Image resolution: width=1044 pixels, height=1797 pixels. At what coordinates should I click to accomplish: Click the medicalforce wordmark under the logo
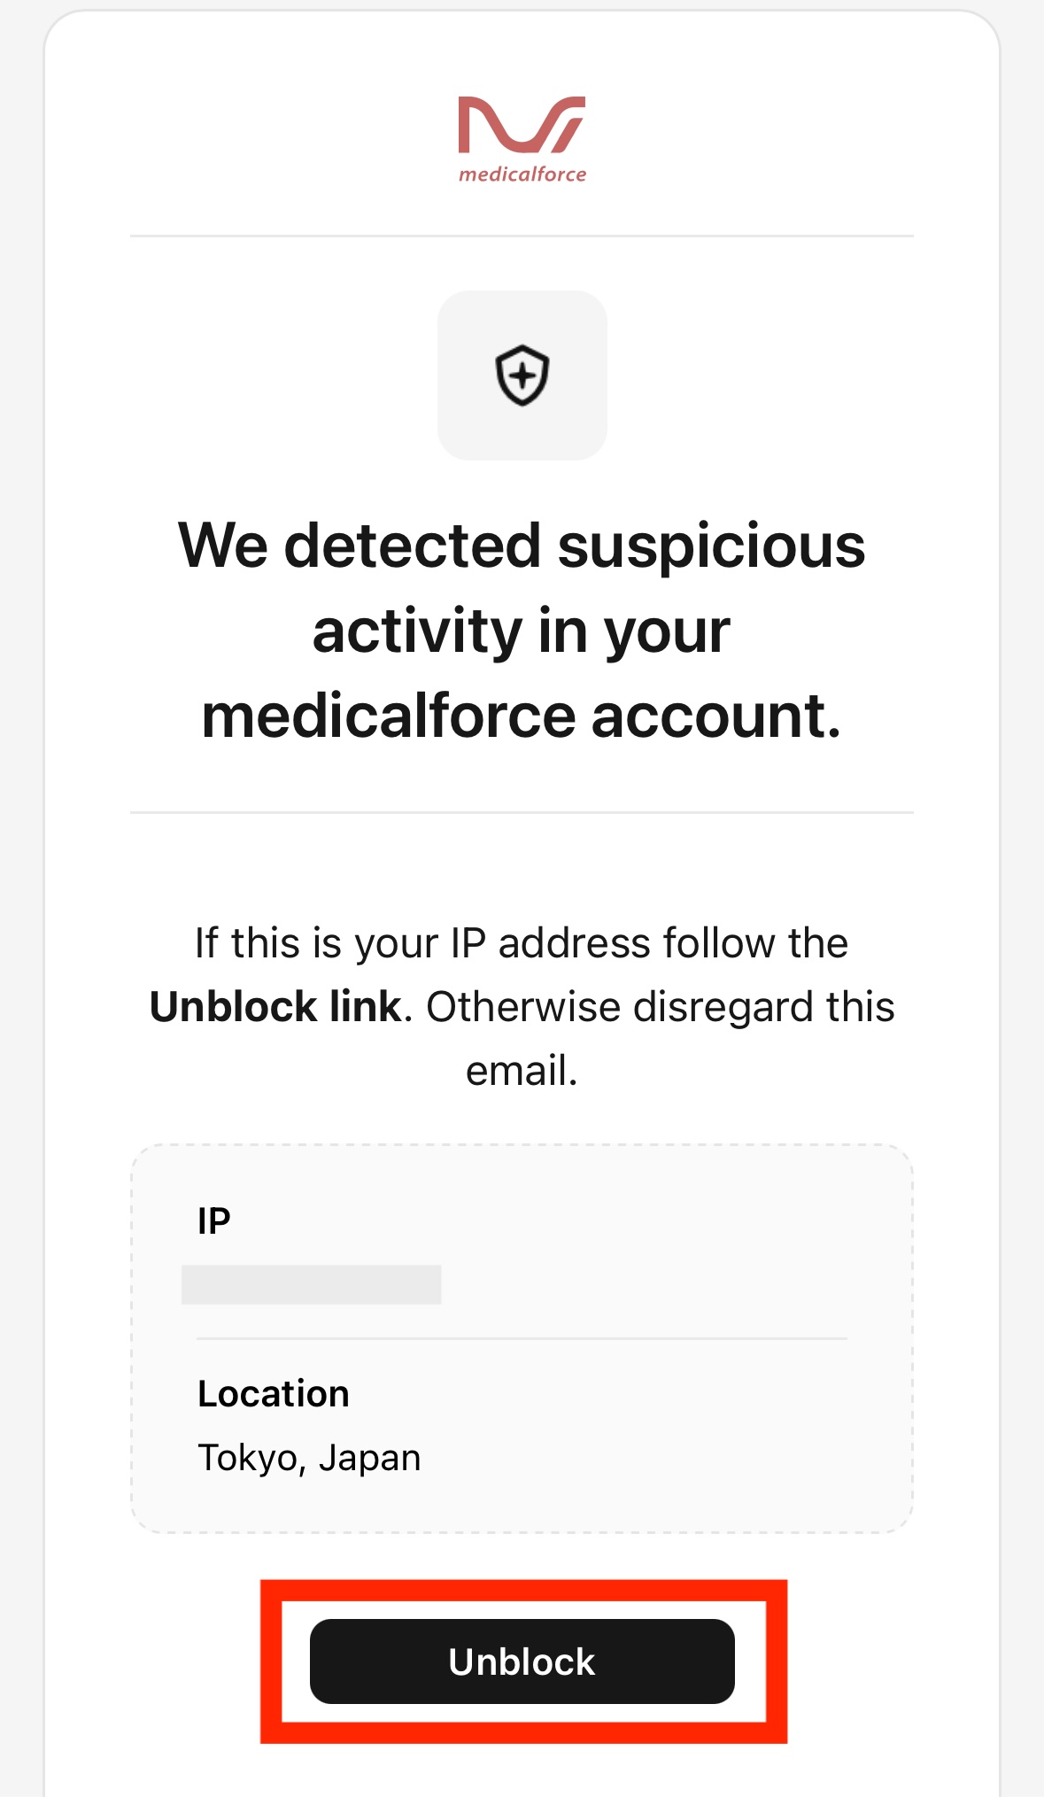tap(522, 174)
